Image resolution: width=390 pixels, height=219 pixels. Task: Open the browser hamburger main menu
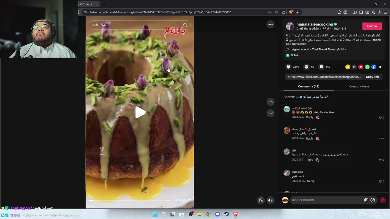pos(385,12)
